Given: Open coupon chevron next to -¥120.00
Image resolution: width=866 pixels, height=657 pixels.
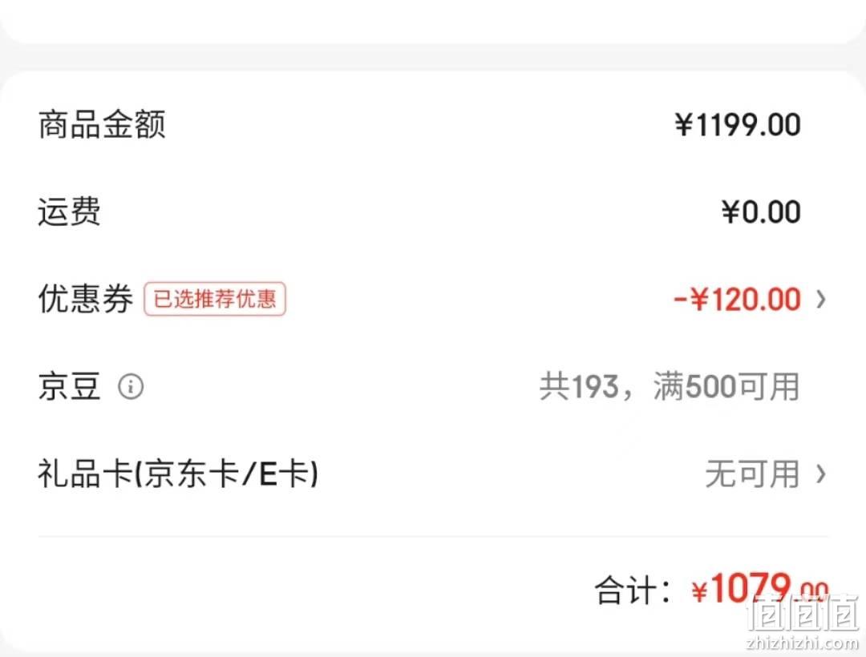Looking at the screenshot, I should coord(821,300).
